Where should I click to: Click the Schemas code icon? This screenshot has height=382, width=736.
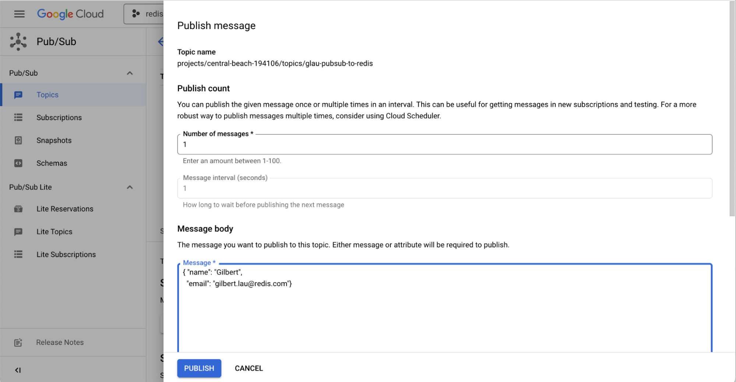click(x=18, y=163)
